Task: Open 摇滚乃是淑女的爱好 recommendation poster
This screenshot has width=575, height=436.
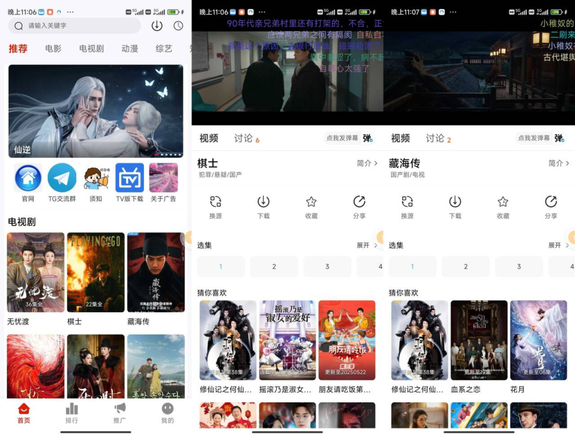Action: pyautogui.click(x=287, y=340)
